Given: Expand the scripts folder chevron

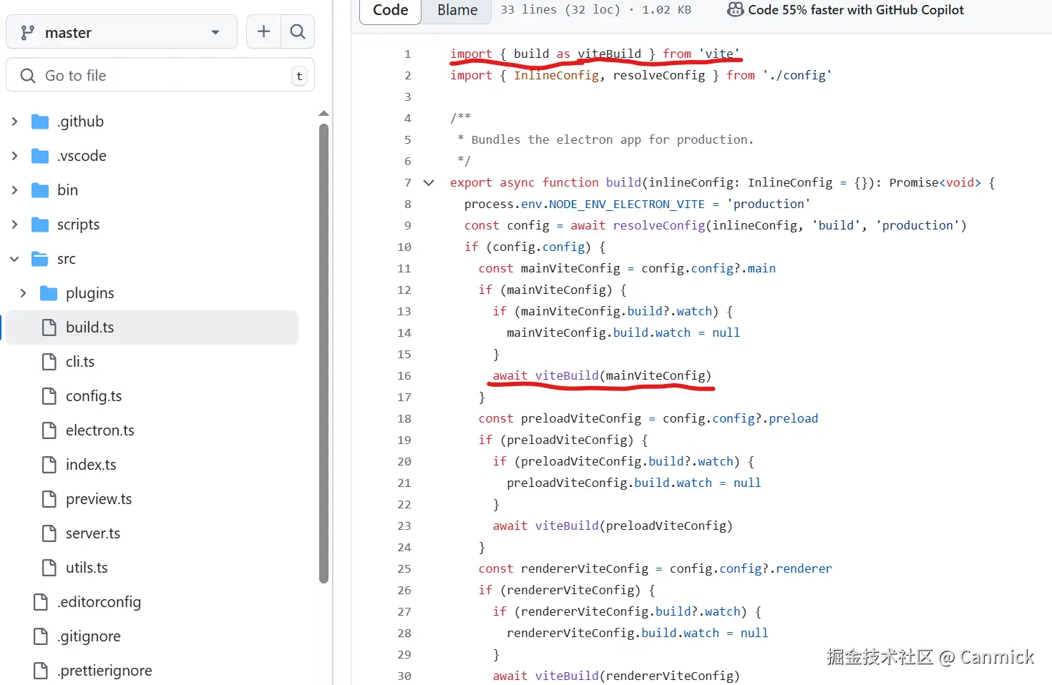Looking at the screenshot, I should tap(14, 225).
